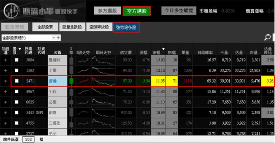Image resolution: width=275 pixels, height=143 pixels.
Task: Click the 日周轉率 value 65.32 for 資通
Action: click(x=211, y=81)
